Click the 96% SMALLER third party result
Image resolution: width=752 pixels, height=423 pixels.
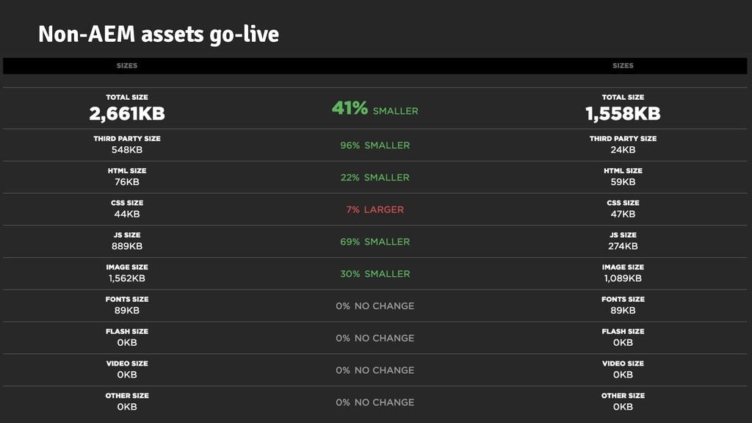pyautogui.click(x=375, y=145)
